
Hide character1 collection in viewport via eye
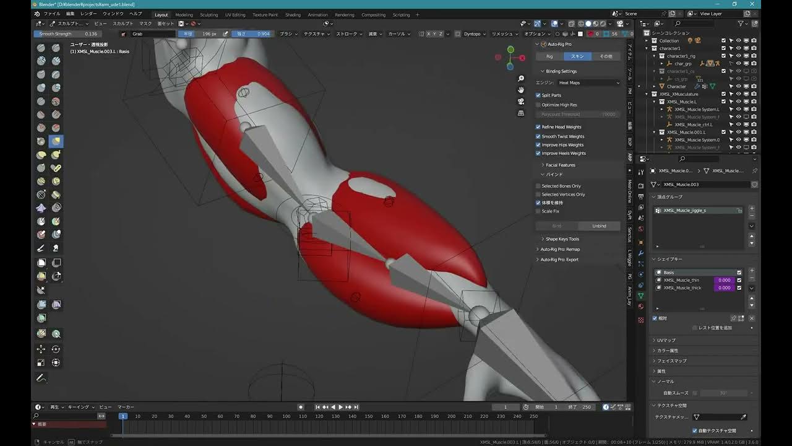pyautogui.click(x=738, y=48)
